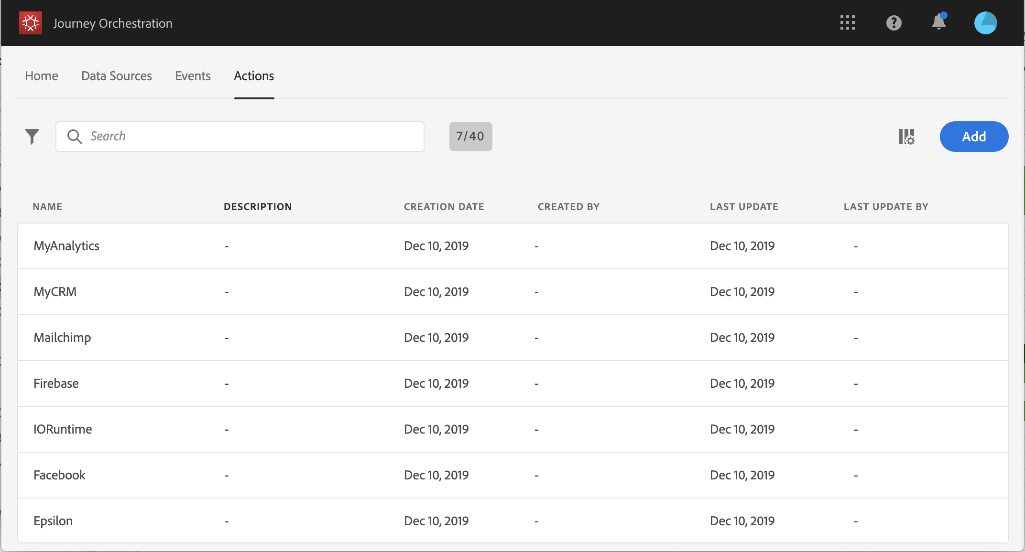Viewport: 1025px width, 552px height.
Task: Open the filter funnel icon
Action: point(32,137)
